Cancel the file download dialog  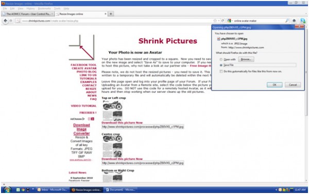(x=293, y=85)
